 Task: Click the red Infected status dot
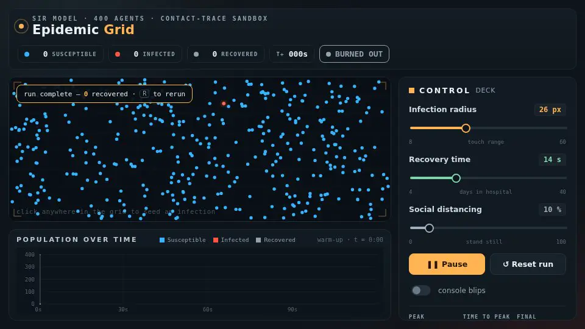pyautogui.click(x=118, y=54)
